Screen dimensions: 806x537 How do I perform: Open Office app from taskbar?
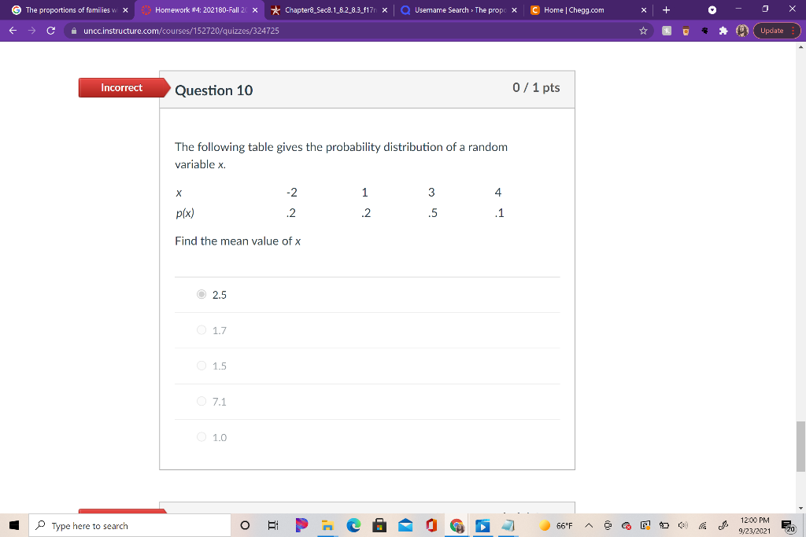click(431, 525)
